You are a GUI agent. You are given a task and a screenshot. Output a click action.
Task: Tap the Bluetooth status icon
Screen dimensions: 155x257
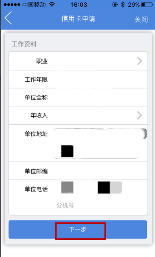click(x=122, y=5)
